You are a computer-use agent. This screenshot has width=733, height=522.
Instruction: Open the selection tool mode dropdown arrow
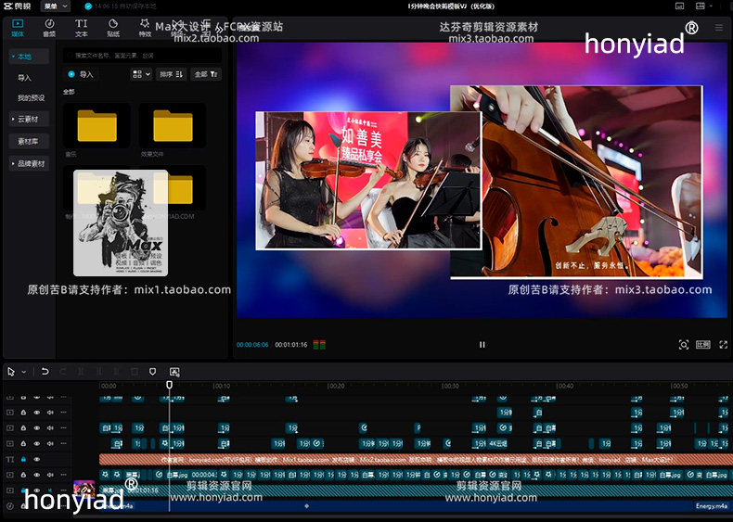tap(24, 372)
